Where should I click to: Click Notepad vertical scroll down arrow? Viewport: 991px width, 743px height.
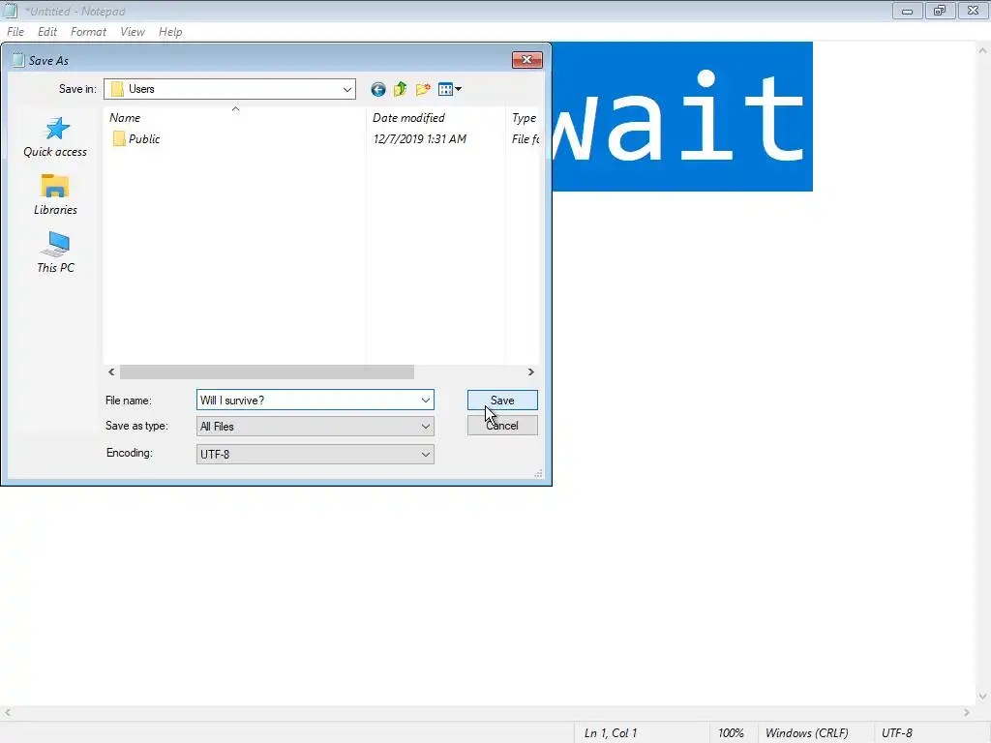click(983, 697)
